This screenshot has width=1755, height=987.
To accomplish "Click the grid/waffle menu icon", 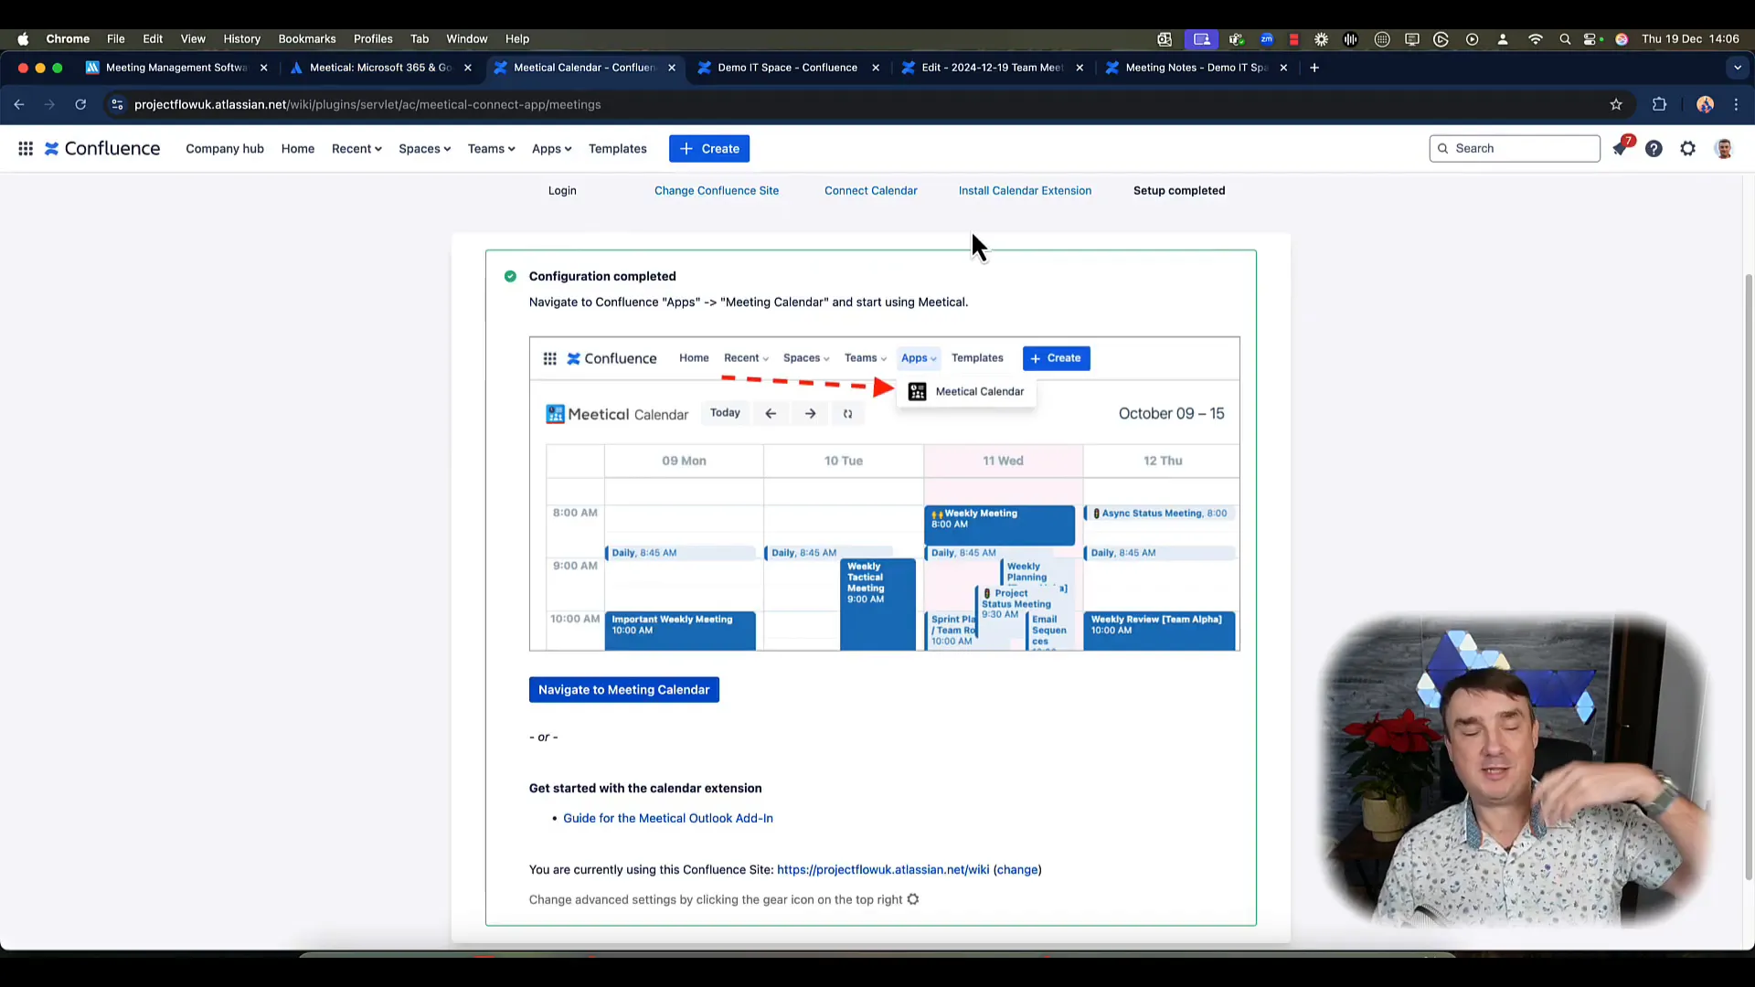I will coord(27,148).
